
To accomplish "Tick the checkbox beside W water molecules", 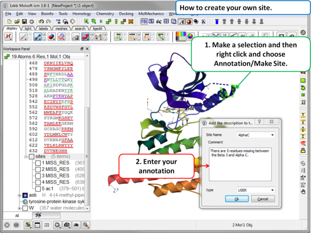I will (x=25, y=208).
